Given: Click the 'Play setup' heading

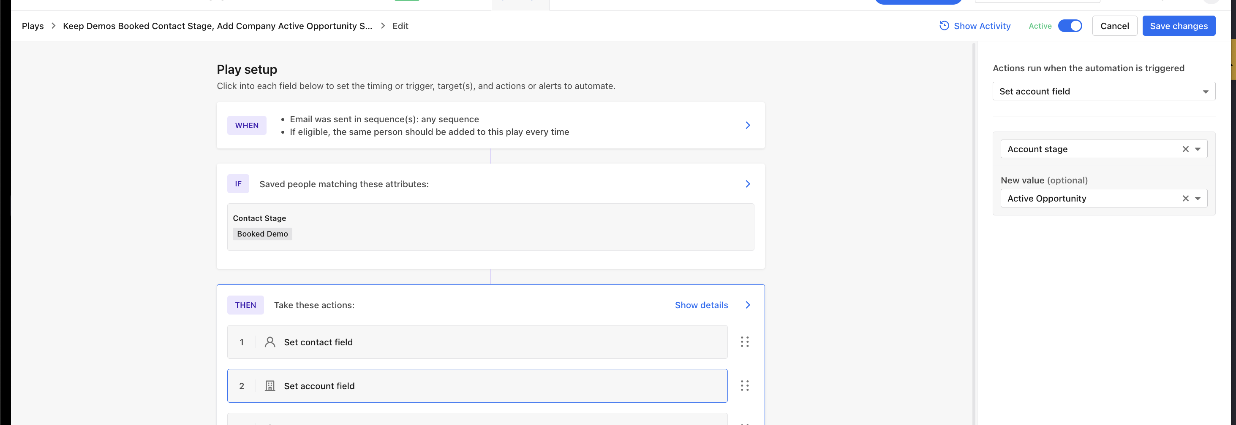Looking at the screenshot, I should pos(247,70).
